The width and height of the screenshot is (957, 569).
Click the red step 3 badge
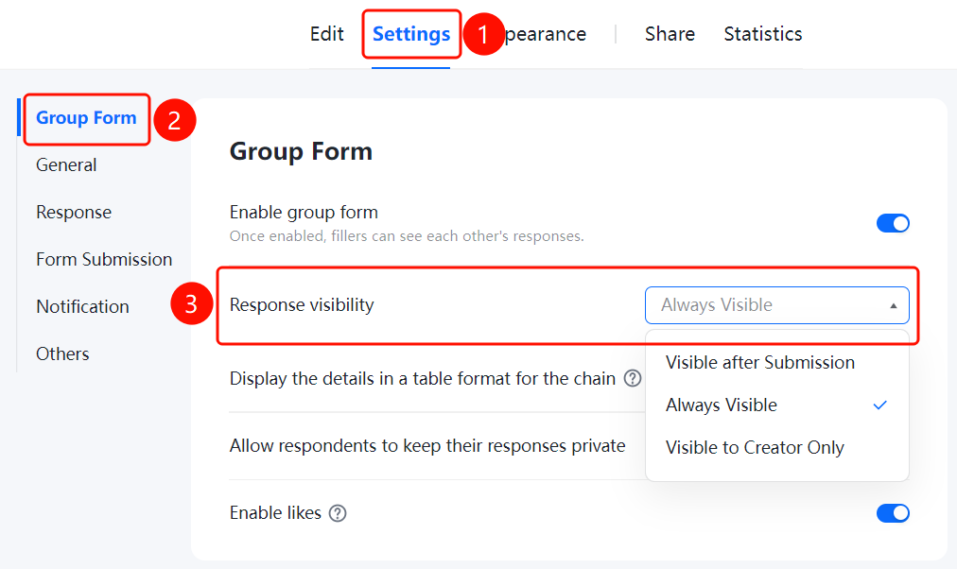tap(192, 303)
